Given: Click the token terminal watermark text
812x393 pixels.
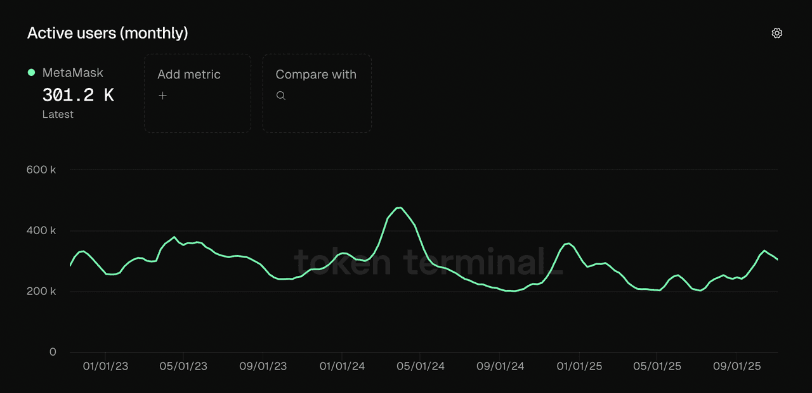Looking at the screenshot, I should click(x=428, y=261).
